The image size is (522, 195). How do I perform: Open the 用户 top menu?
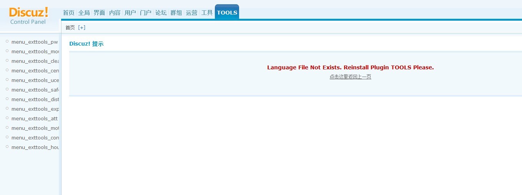pos(130,13)
